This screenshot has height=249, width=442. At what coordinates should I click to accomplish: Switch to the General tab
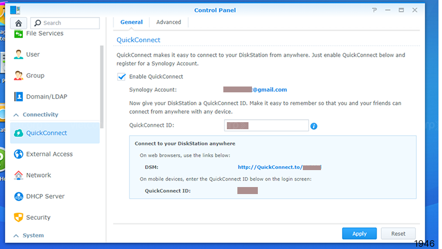(x=132, y=22)
